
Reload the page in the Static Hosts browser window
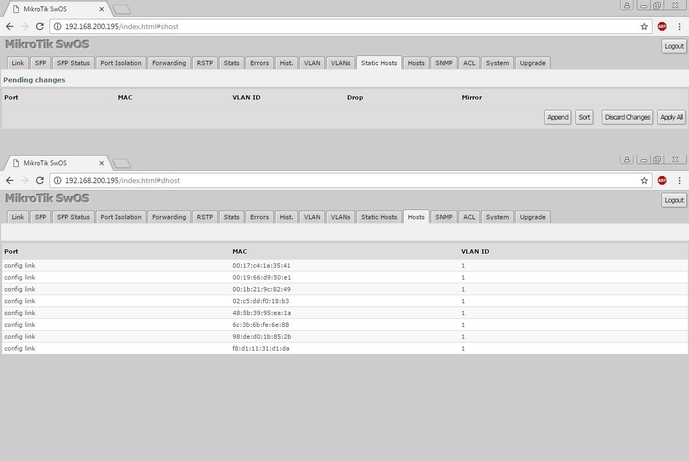(x=39, y=26)
